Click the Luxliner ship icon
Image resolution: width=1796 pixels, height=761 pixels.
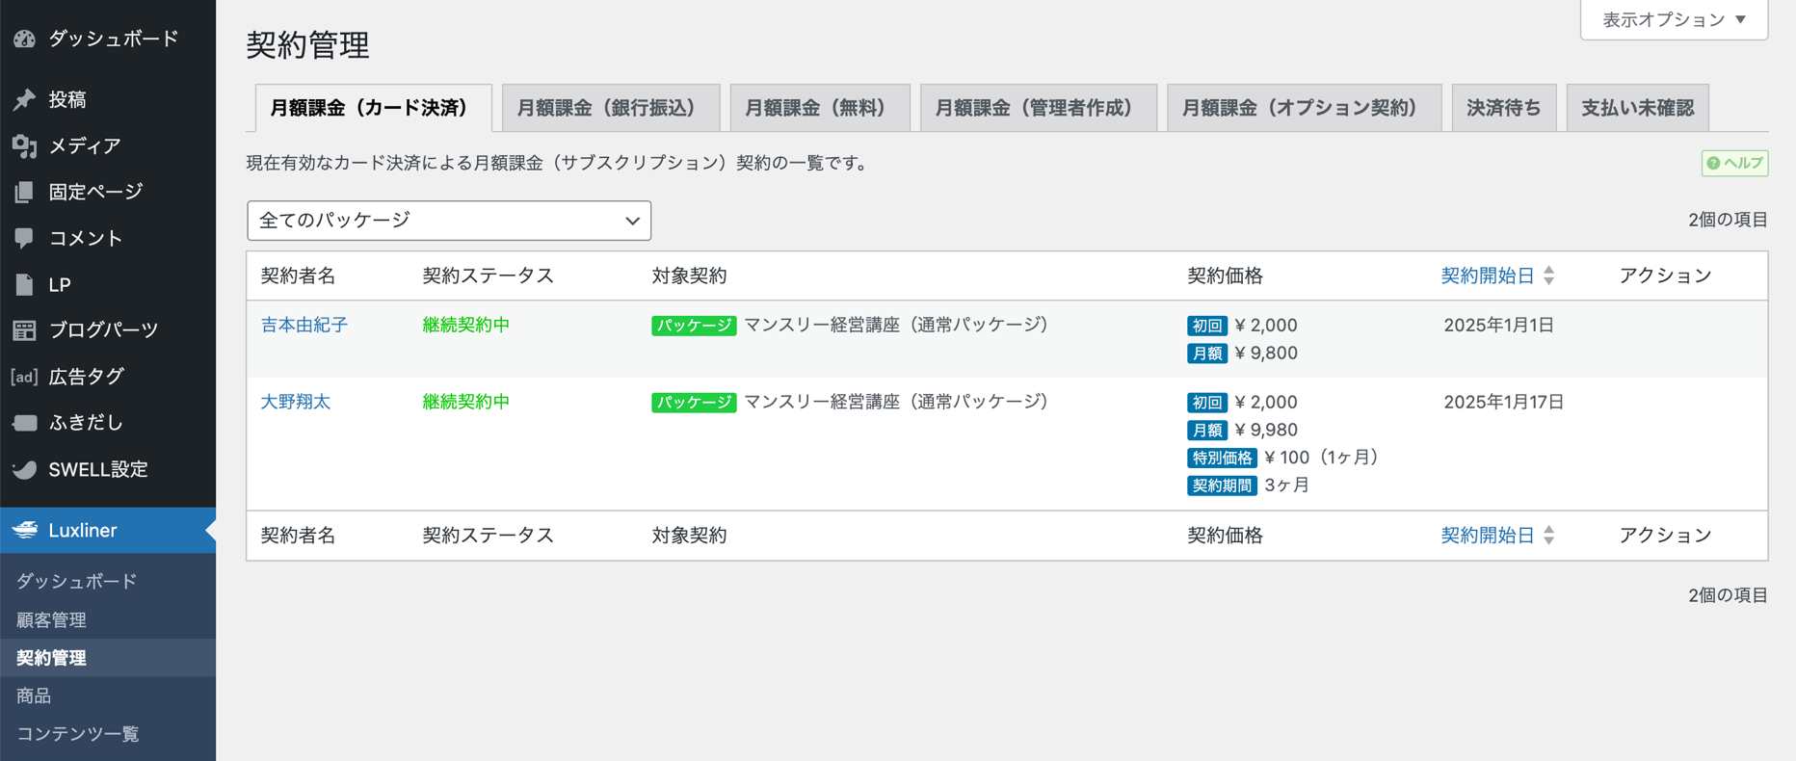point(25,530)
